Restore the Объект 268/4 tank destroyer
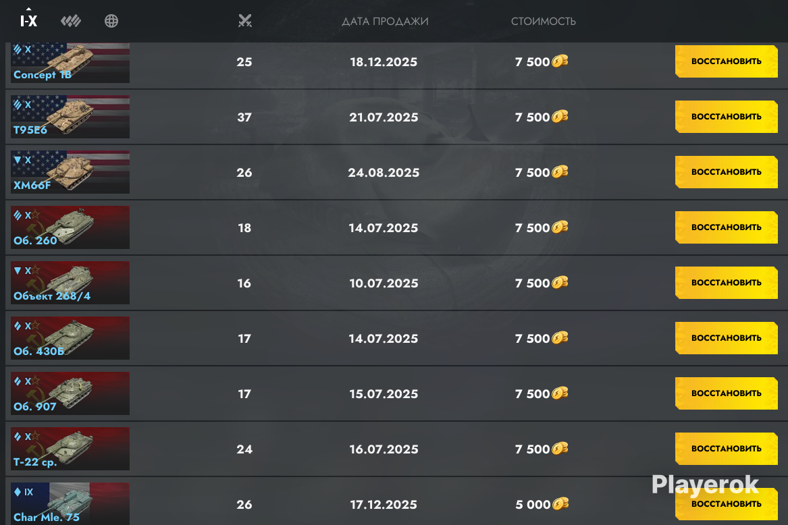 (726, 282)
